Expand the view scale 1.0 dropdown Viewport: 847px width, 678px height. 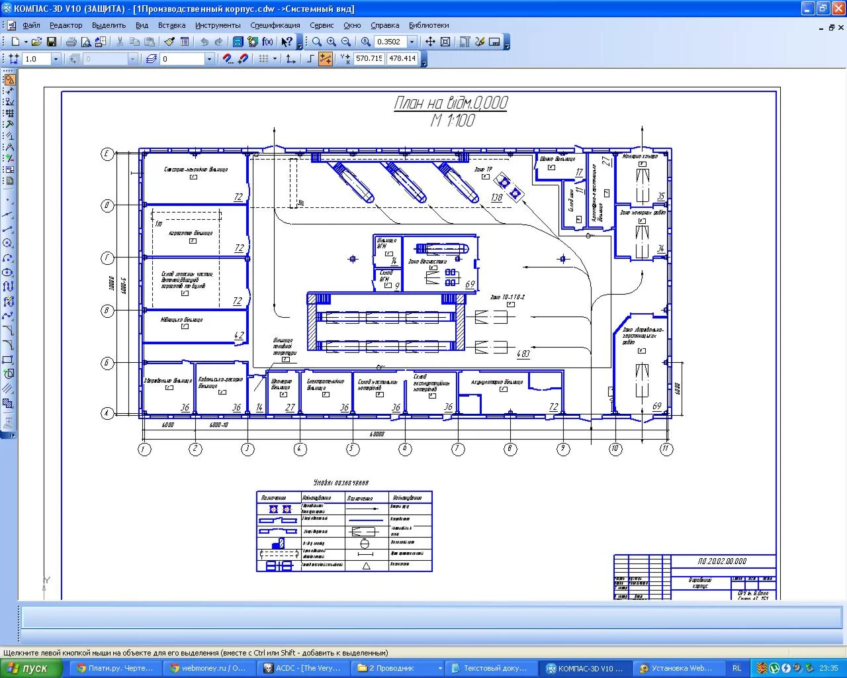pyautogui.click(x=56, y=59)
